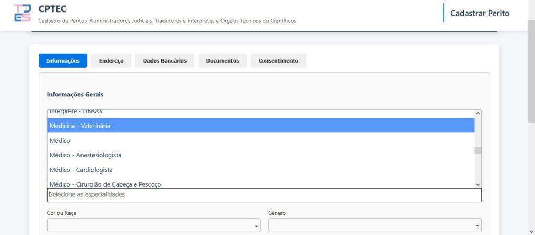Image resolution: width=535 pixels, height=235 pixels.
Task: Pick the Médico - Cardiologista option
Action: tap(261, 169)
